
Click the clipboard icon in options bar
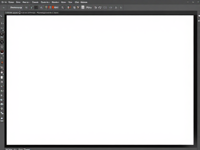(31, 7)
